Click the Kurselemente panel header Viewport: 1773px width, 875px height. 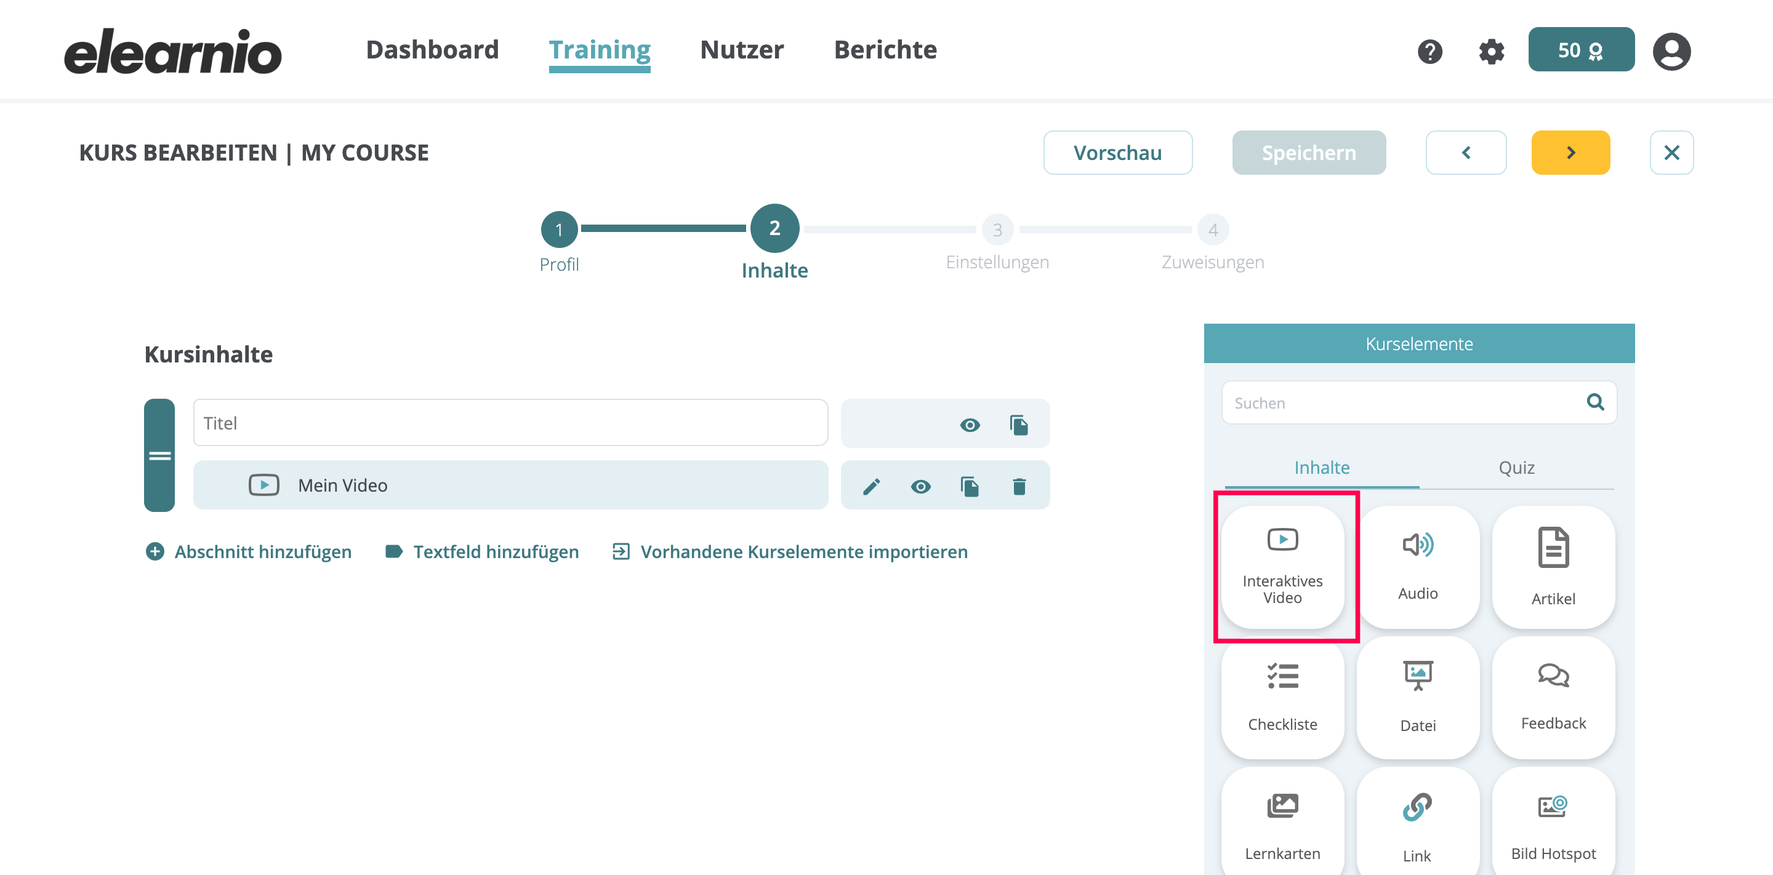[1418, 343]
